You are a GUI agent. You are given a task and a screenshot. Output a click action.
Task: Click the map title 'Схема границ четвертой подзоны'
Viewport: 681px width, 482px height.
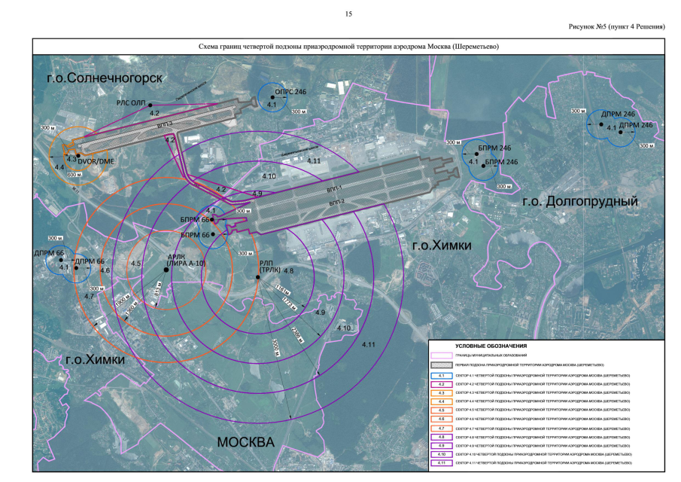348,46
